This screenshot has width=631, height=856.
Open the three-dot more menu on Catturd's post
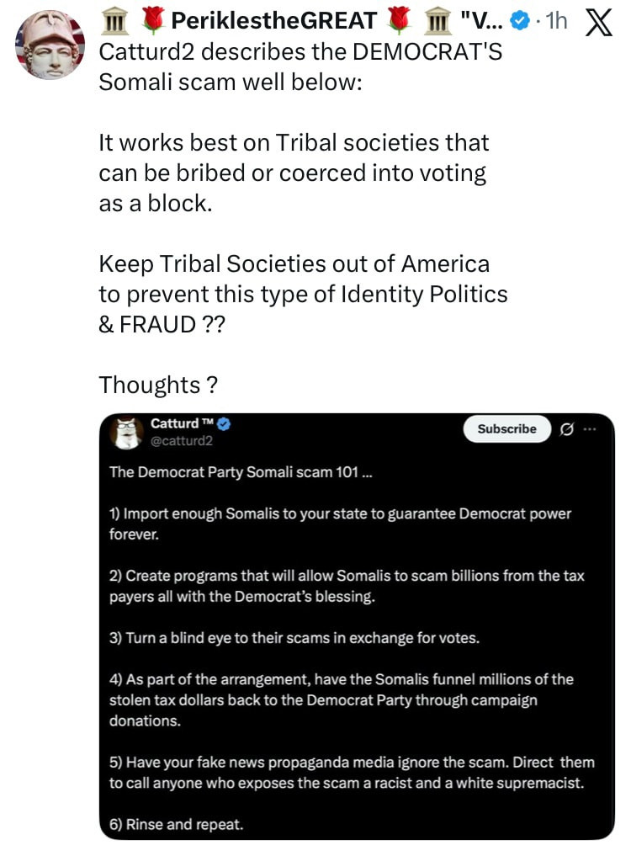click(589, 428)
